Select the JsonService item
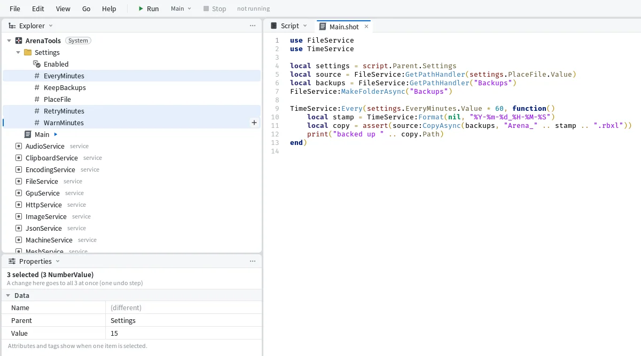Screen dimensions: 641x356 pos(131,228)
